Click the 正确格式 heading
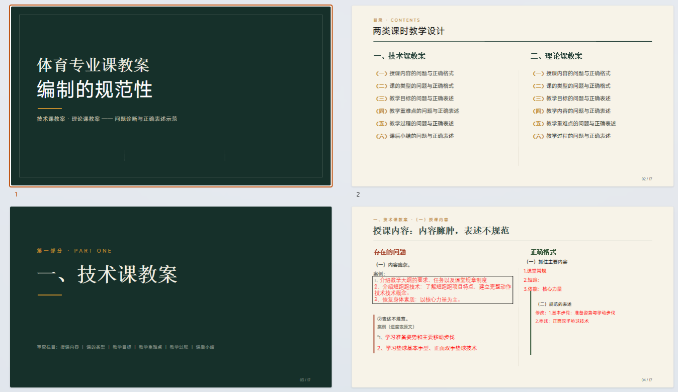 [x=543, y=252]
